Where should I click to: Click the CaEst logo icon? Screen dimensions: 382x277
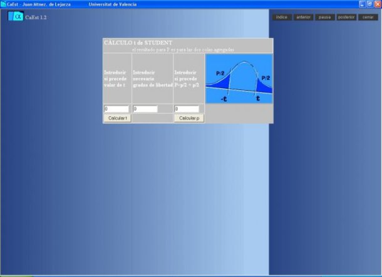pyautogui.click(x=16, y=16)
